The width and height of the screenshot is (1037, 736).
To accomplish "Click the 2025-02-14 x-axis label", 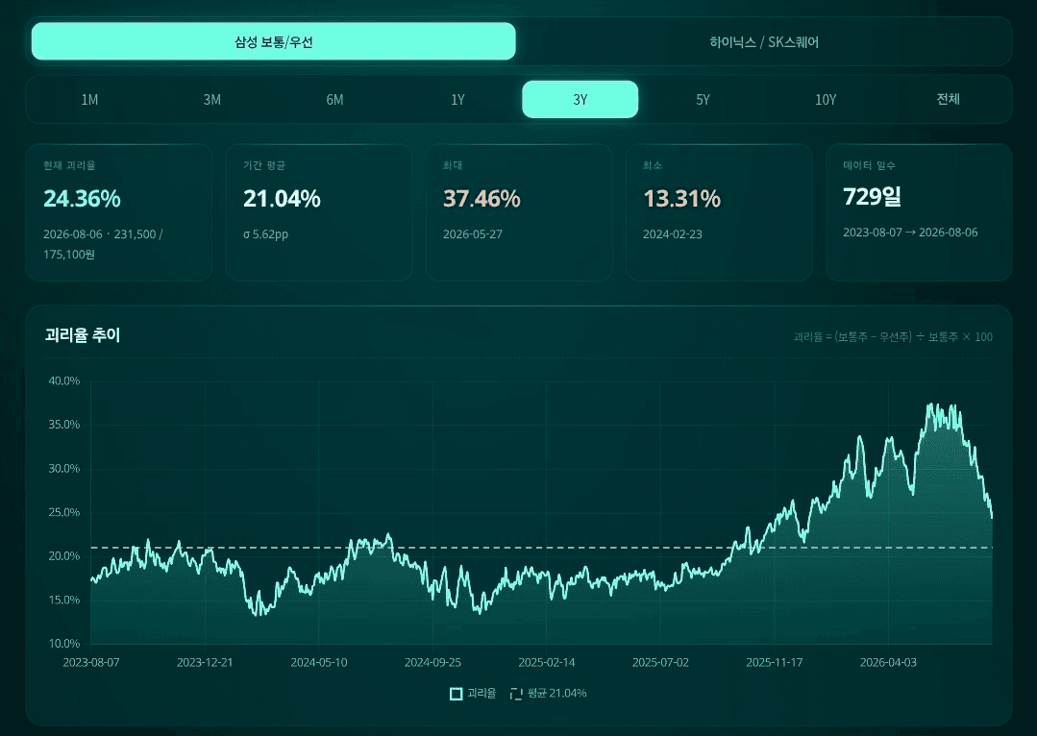I will [547, 663].
